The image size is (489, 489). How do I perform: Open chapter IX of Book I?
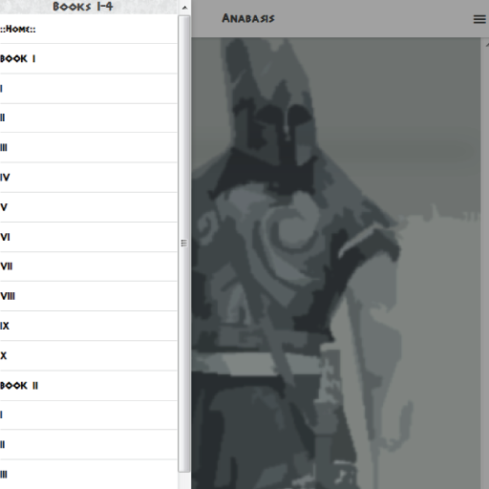[88, 326]
